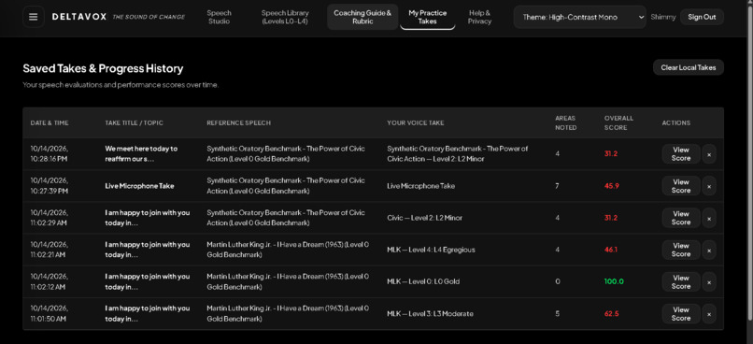Delete the MLK Level 3 Moderate take ×
The width and height of the screenshot is (753, 344).
[709, 314]
